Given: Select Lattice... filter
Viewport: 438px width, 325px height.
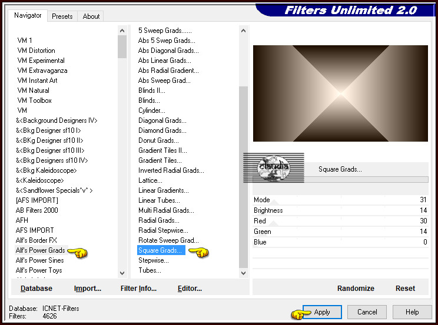Looking at the screenshot, I should point(150,180).
